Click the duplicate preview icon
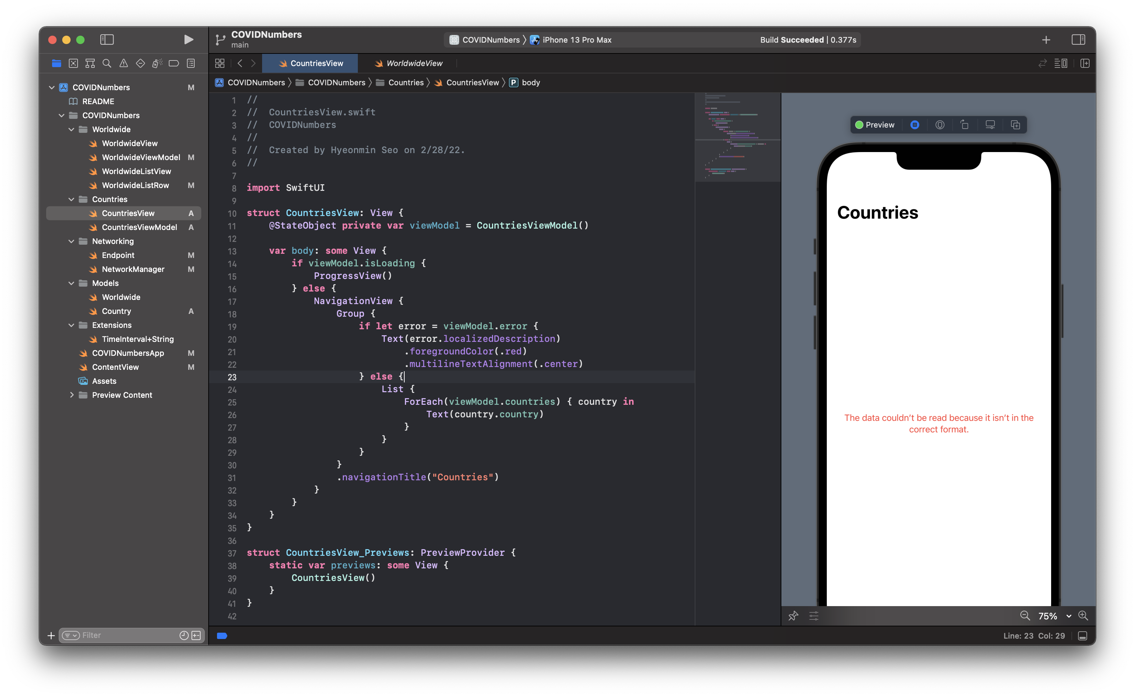This screenshot has width=1135, height=697. tap(1015, 125)
